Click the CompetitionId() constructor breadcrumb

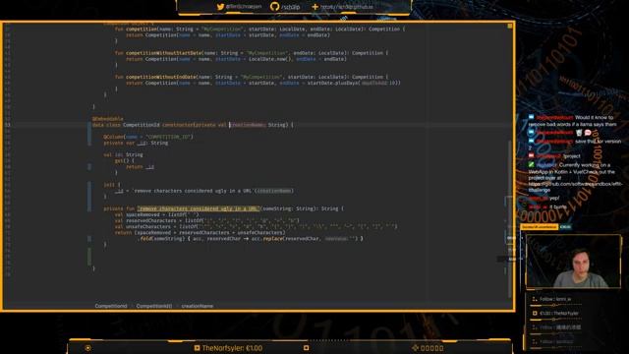(x=154, y=306)
